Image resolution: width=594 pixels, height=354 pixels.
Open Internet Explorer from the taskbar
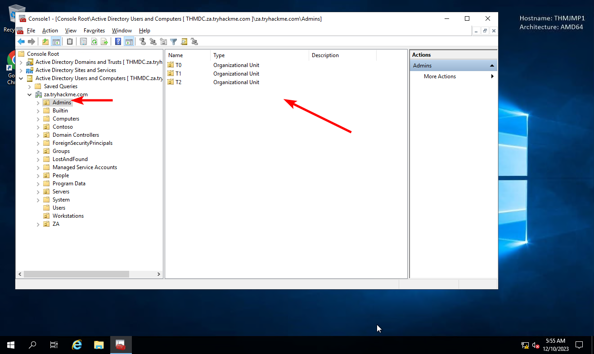pyautogui.click(x=77, y=345)
